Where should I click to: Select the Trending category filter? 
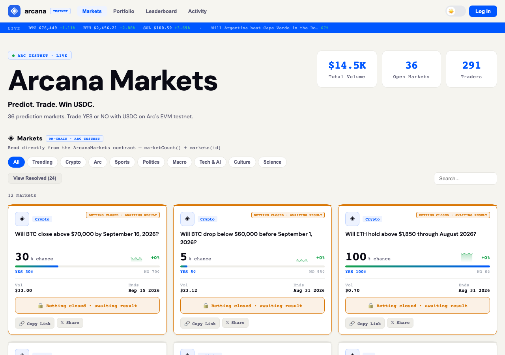click(43, 162)
